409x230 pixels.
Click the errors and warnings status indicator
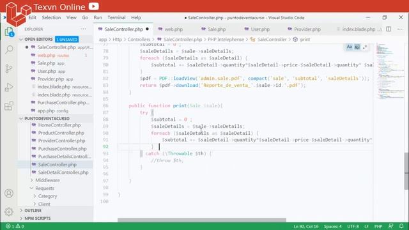click(15, 226)
